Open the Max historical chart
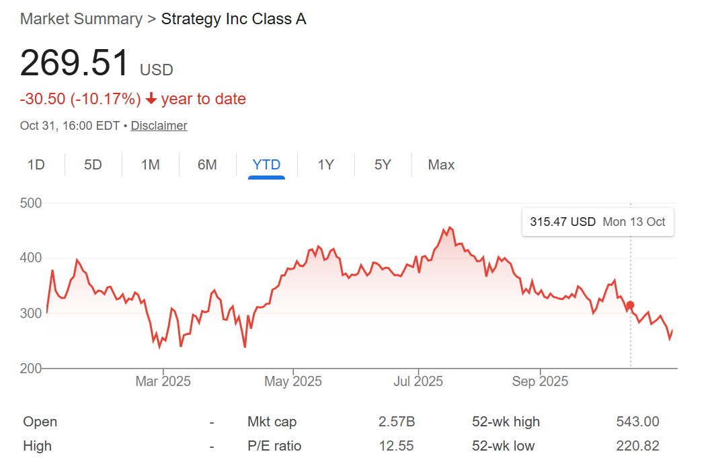Screen dimensions: 716x462 tap(441, 164)
